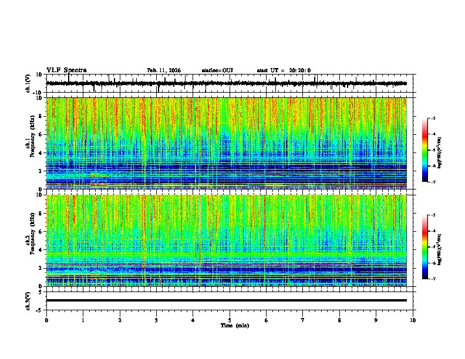Click tick label 6 on time axis
This screenshot has height=359, width=465.
pos(267,320)
